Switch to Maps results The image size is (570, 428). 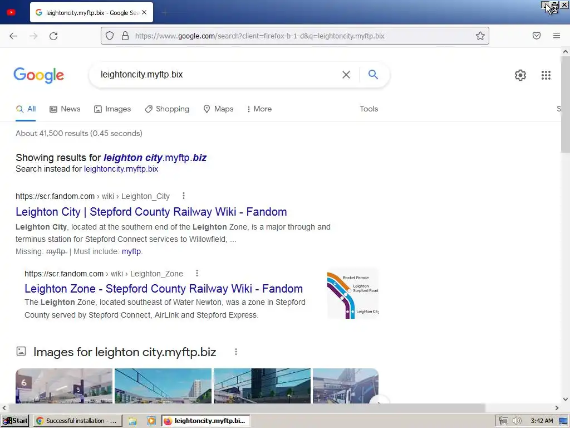click(218, 109)
